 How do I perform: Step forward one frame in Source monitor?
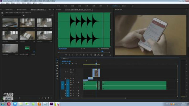pos(87,55)
